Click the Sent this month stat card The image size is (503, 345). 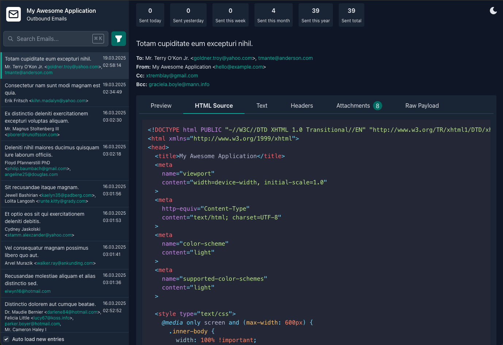pyautogui.click(x=273, y=15)
